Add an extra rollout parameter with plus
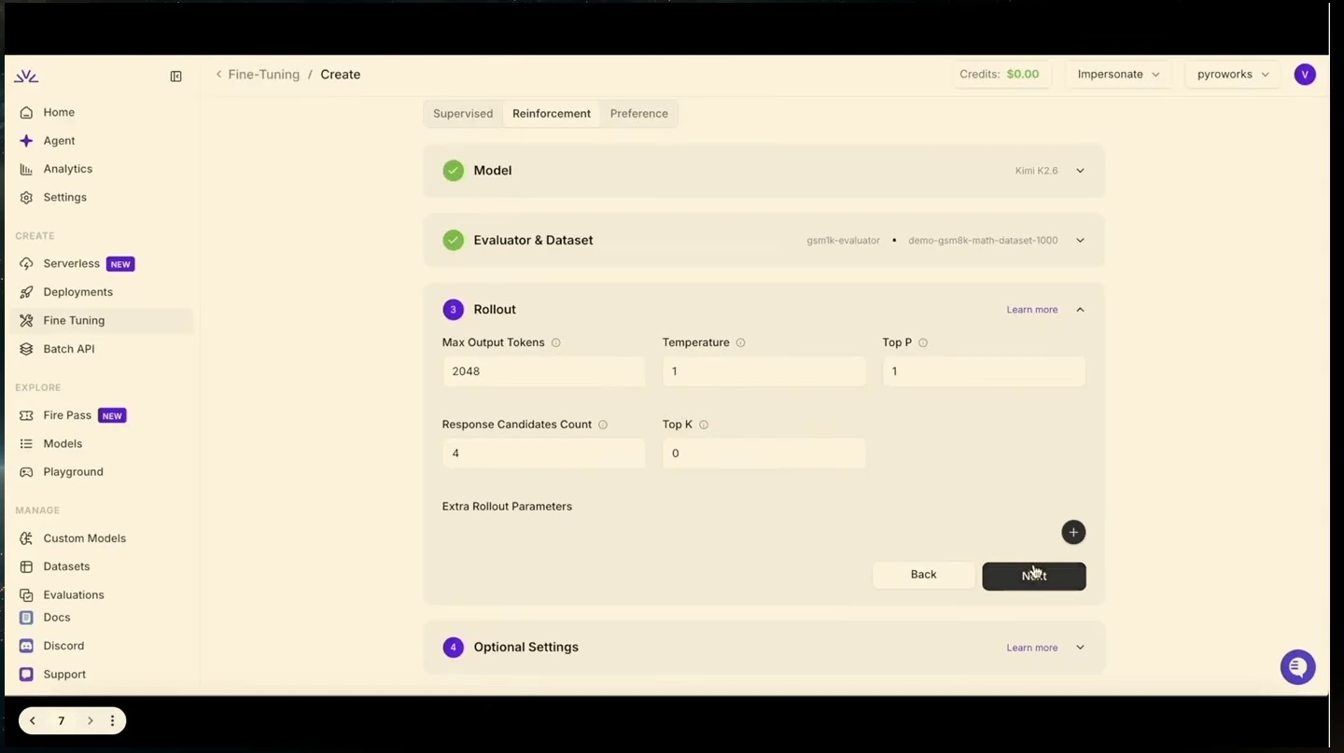 [x=1073, y=533]
